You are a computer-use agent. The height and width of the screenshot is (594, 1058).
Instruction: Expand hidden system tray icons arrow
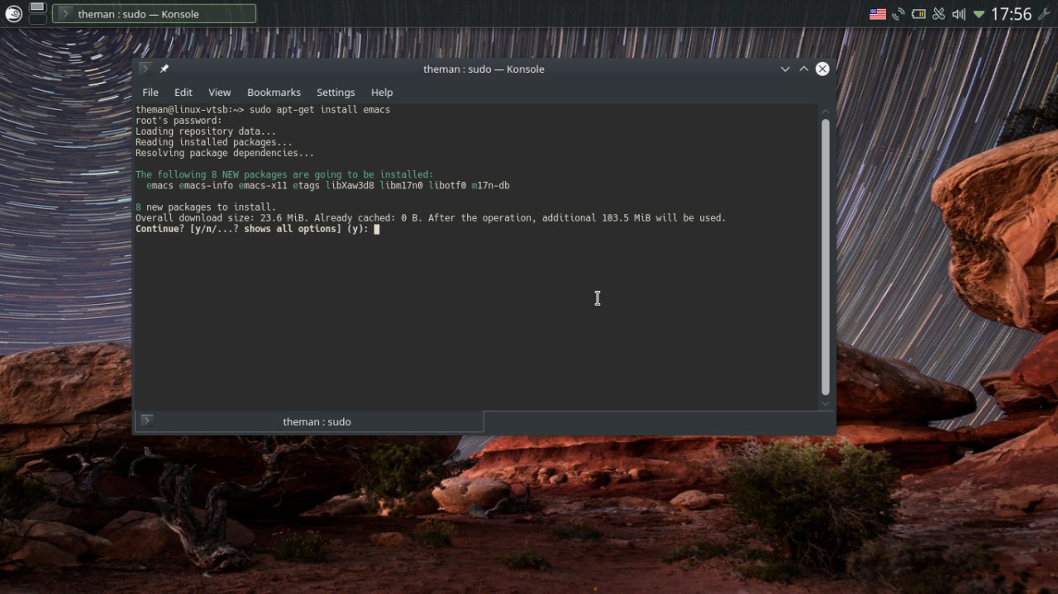pos(979,14)
